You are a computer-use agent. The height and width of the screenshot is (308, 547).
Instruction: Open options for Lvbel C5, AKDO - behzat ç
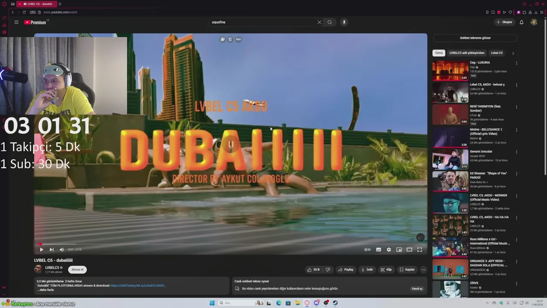coord(516,85)
